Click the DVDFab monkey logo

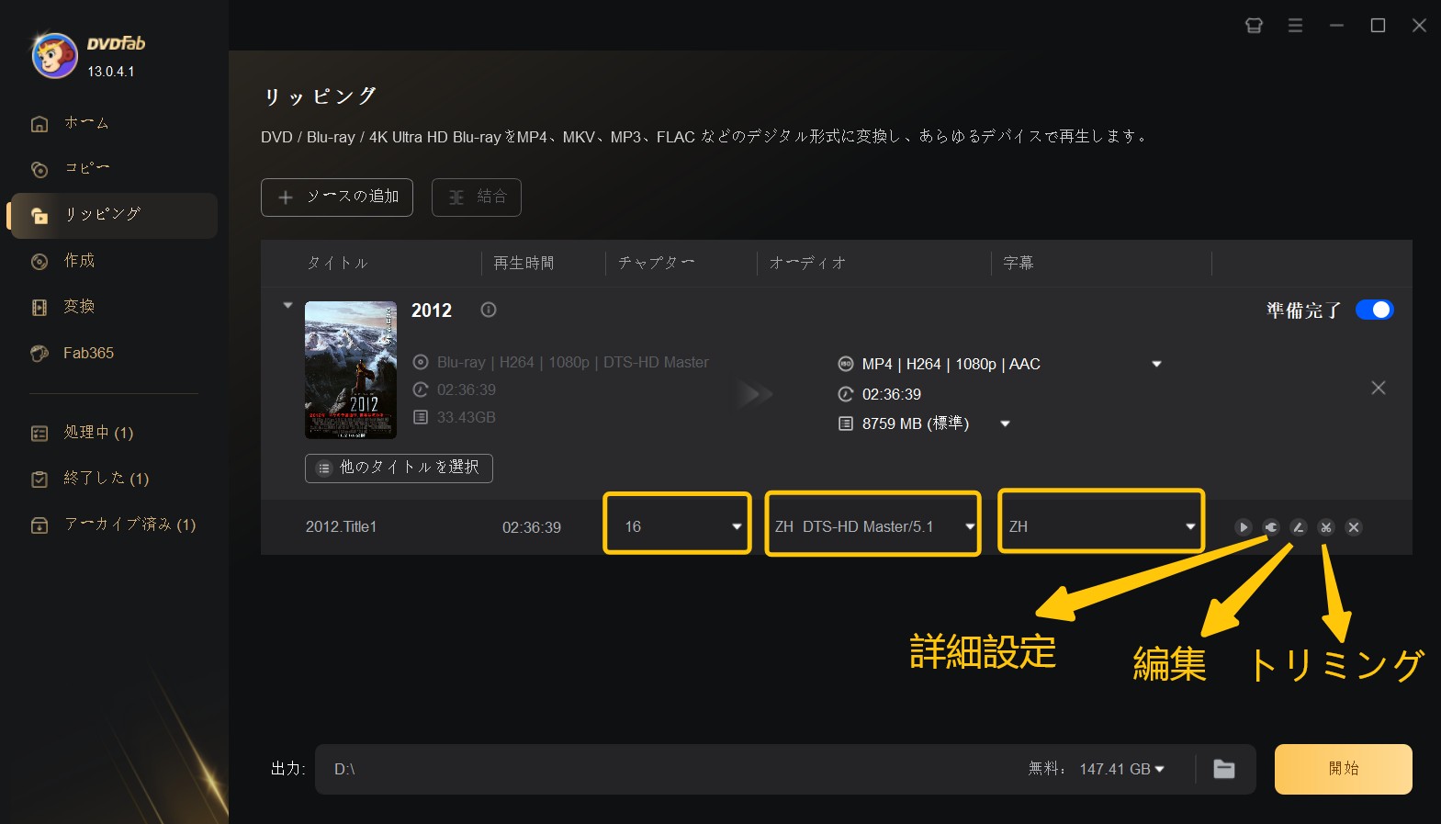pyautogui.click(x=54, y=55)
